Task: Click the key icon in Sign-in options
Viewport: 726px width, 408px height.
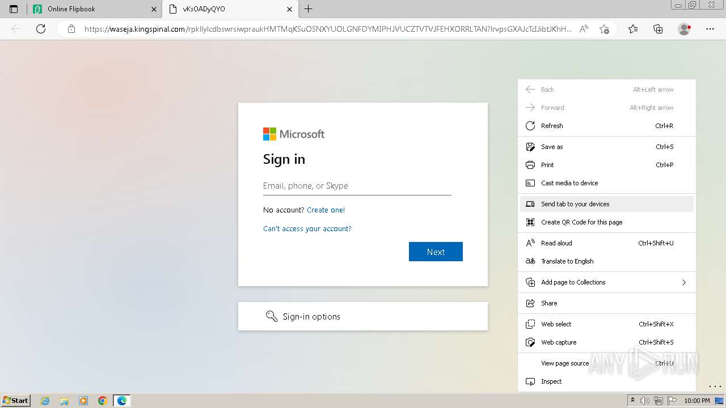Action: pyautogui.click(x=272, y=316)
